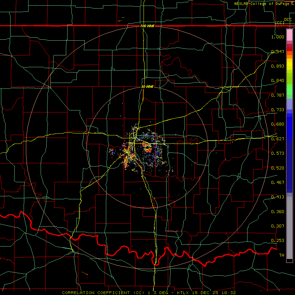
Task: Click the CORRELATION COEFFICIENT caption at the bottom
Action: 148,293
